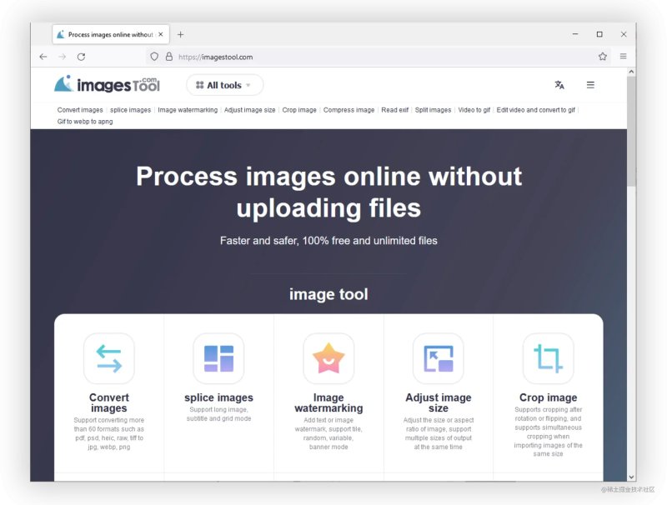Viewport: 667px width, 505px height.
Task: Expand the All tools dropdown
Action: pos(224,85)
